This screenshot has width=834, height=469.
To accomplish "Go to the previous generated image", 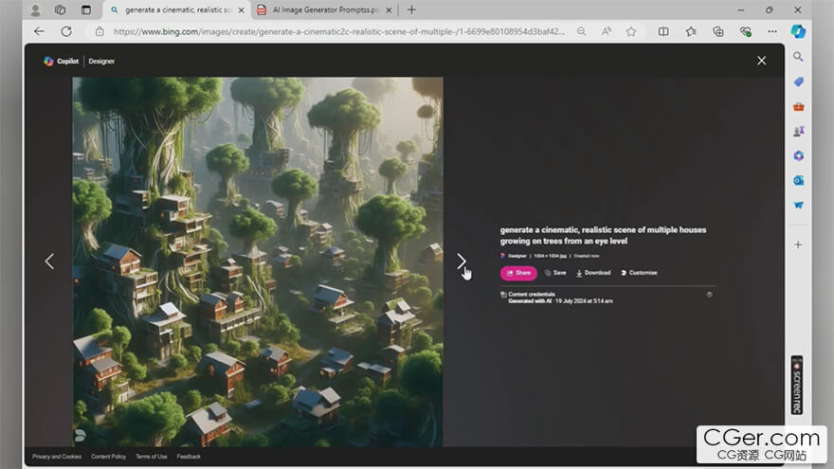I will (x=49, y=262).
